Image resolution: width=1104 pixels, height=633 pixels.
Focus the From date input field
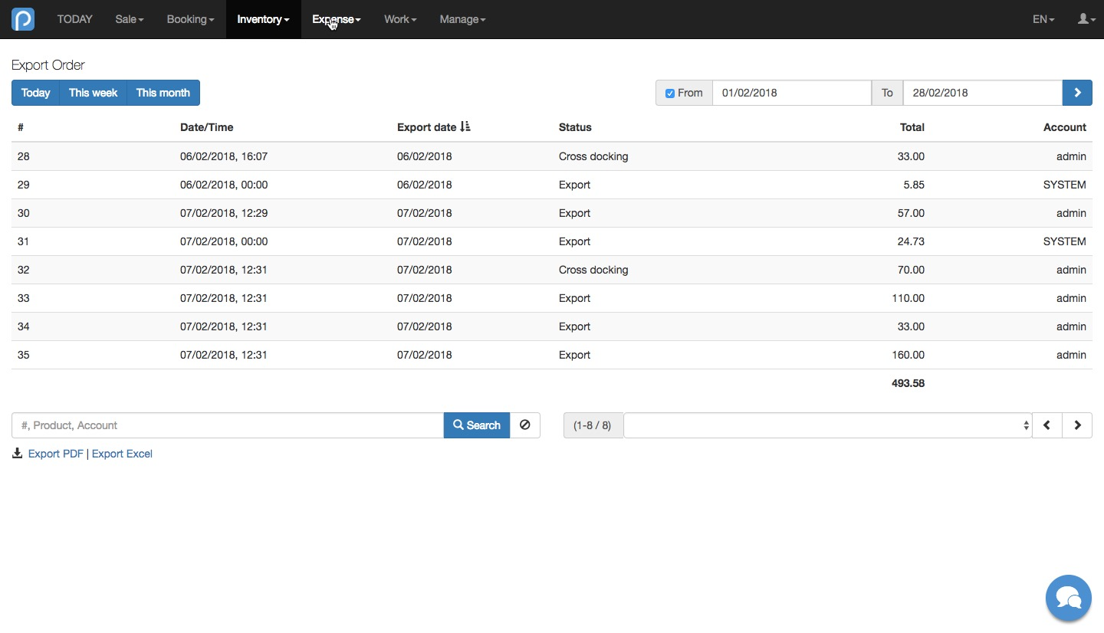pyautogui.click(x=792, y=93)
